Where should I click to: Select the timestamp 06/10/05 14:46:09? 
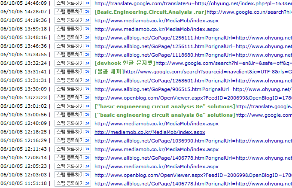[24, 3]
